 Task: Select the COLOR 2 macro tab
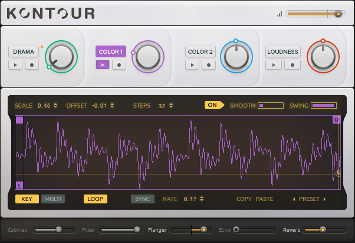[200, 51]
